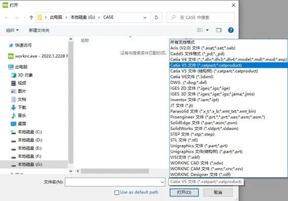Change the view layout icon
This screenshot has width=288, height=201.
tap(200, 30)
